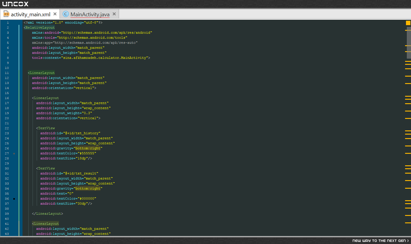Click the TextView tag on line 30
Screen dimensions: 411x244
click(x=45, y=168)
